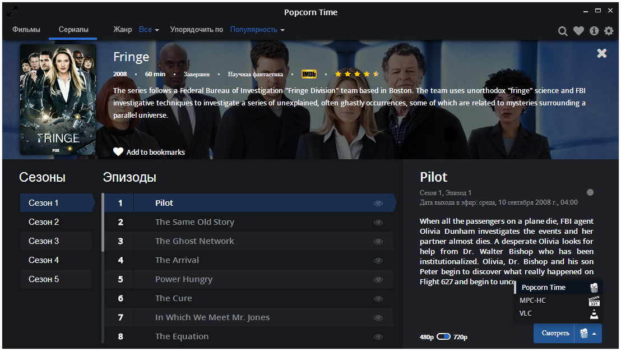The height and width of the screenshot is (351, 621).
Task: Select Сезон 4
Action: (x=56, y=260)
